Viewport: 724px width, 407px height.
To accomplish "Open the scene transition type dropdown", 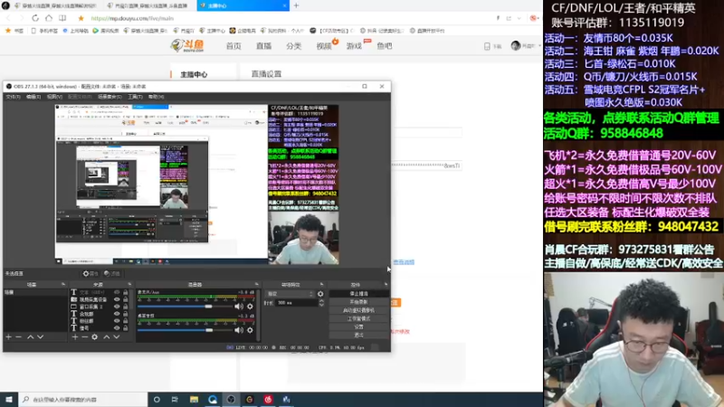I will click(290, 293).
